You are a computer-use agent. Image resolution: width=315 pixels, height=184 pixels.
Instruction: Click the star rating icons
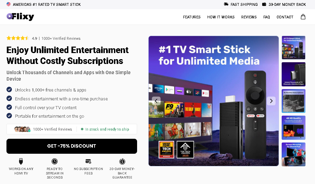click(18, 38)
